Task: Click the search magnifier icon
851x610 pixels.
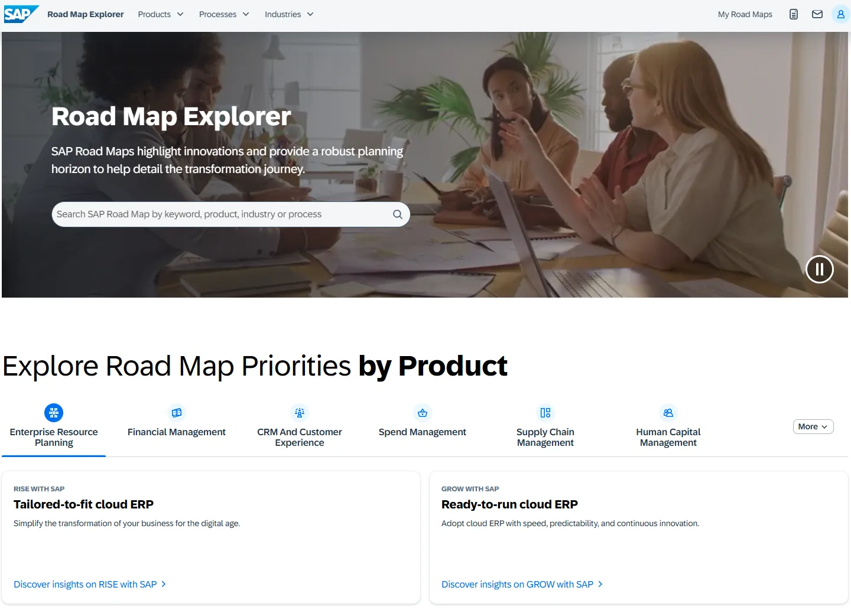Action: coord(398,214)
